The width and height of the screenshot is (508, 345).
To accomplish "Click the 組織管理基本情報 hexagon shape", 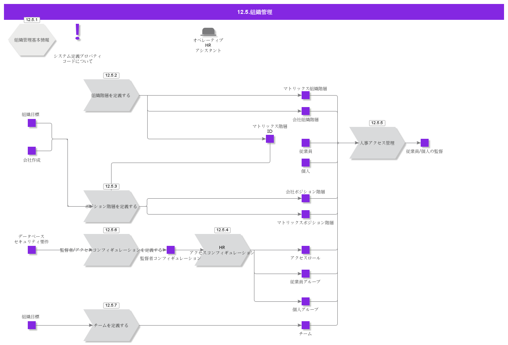I will click(x=32, y=40).
